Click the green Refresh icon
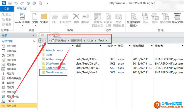This screenshot has width=184, height=110. (x=28, y=3)
